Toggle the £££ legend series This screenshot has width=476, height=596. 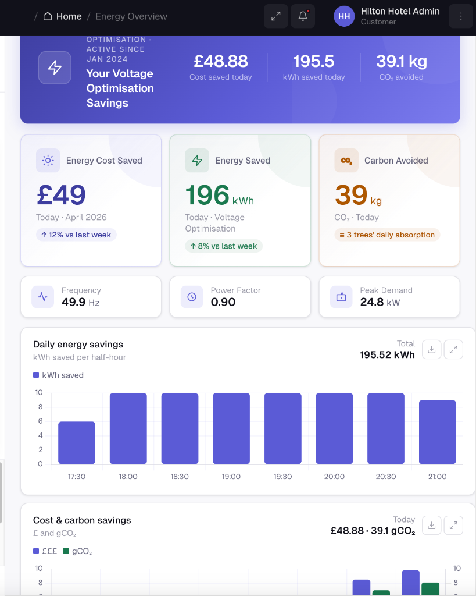(45, 551)
